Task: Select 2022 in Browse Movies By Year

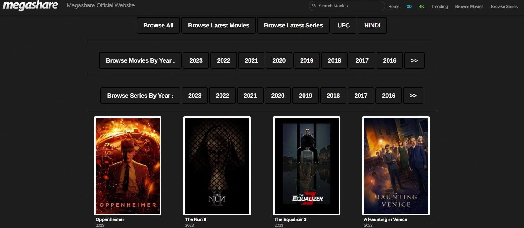Action: [x=223, y=60]
